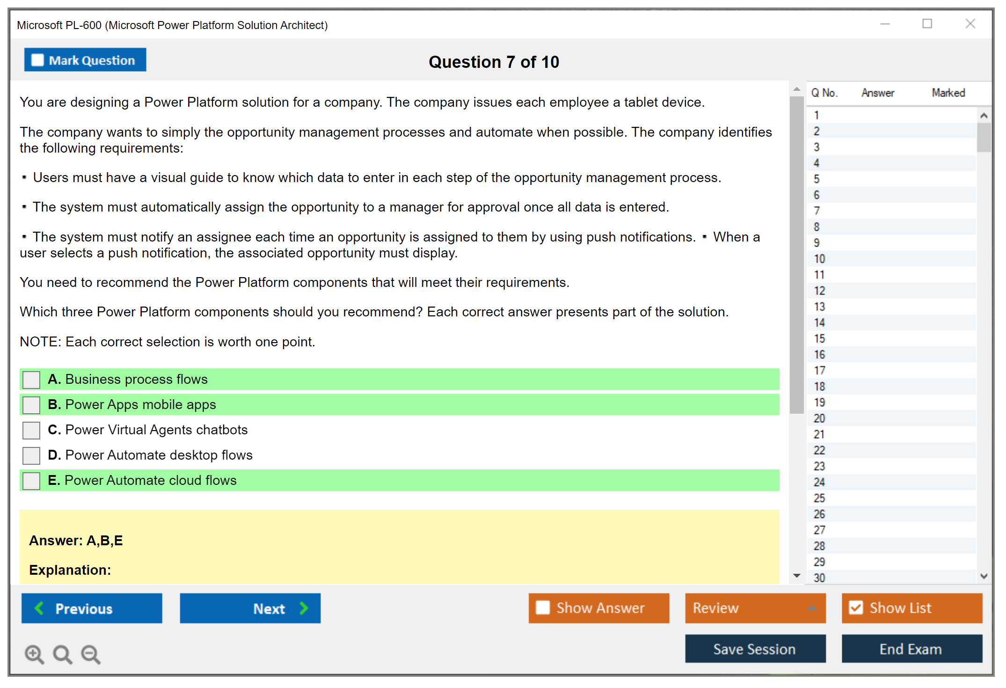This screenshot has height=688, width=1006.
Task: Close the exam window with X
Action: 970,24
